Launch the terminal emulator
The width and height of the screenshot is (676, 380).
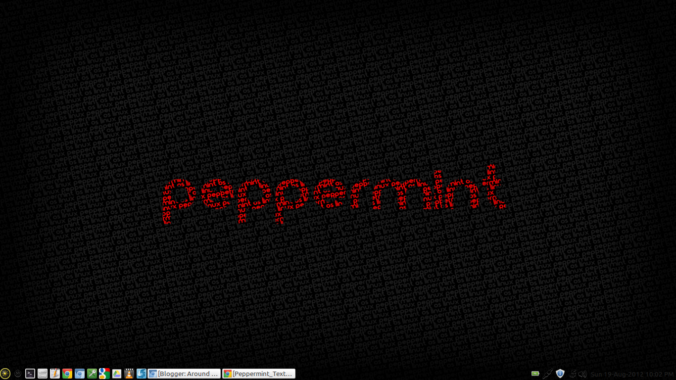click(x=30, y=374)
